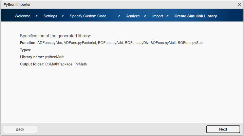
Task: Click the ADFunc.pyFactorial function name
Action: click(80, 43)
